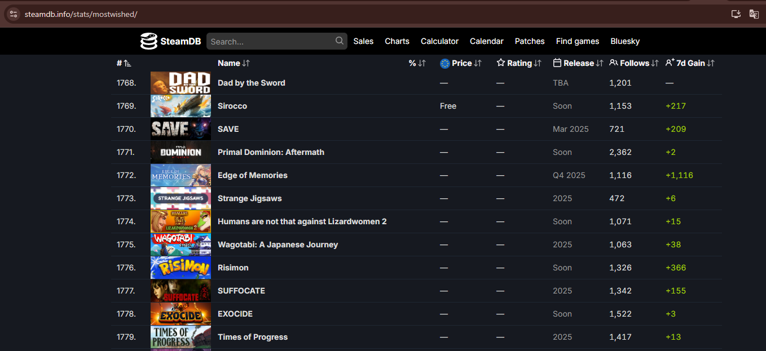This screenshot has height=351, width=766.
Task: Sort table by Name column
Action: pos(234,63)
